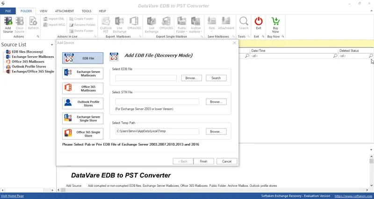This screenshot has height=199, width=374.
Task: Close the Add Source dialog
Action: click(x=235, y=43)
